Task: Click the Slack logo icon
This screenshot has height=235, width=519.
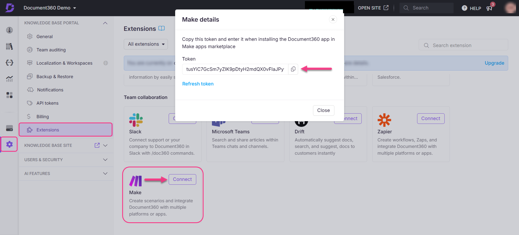Action: (x=136, y=120)
